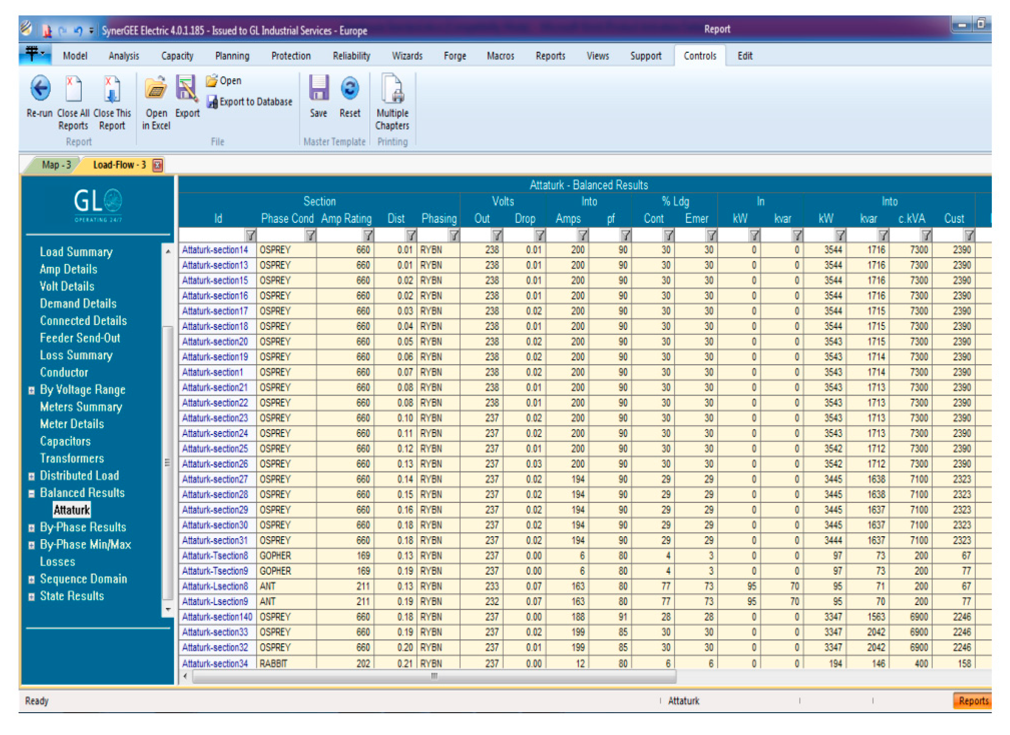Click Export to Database

(x=250, y=102)
